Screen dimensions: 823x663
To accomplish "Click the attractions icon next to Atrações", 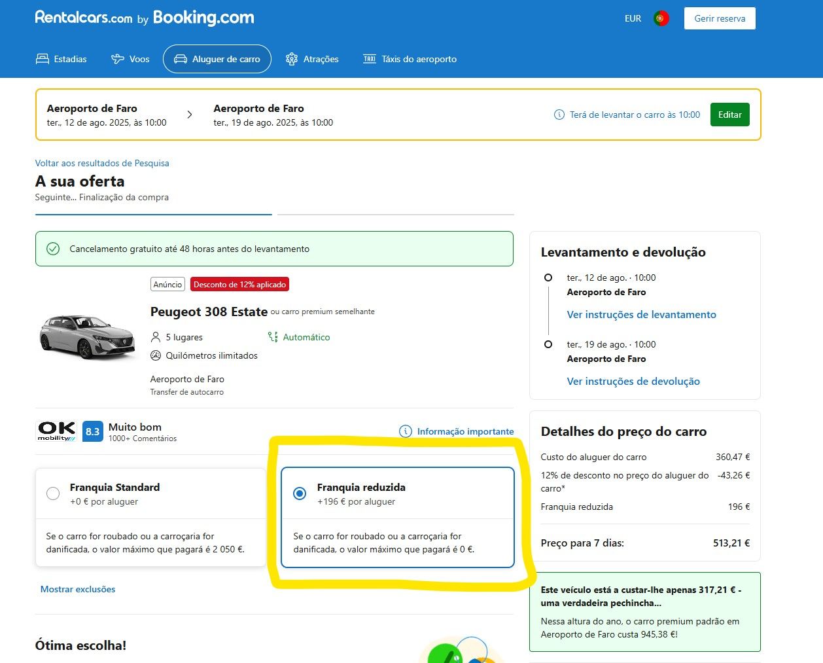I will coord(292,59).
